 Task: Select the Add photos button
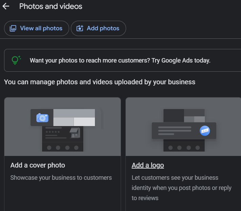tap(98, 28)
